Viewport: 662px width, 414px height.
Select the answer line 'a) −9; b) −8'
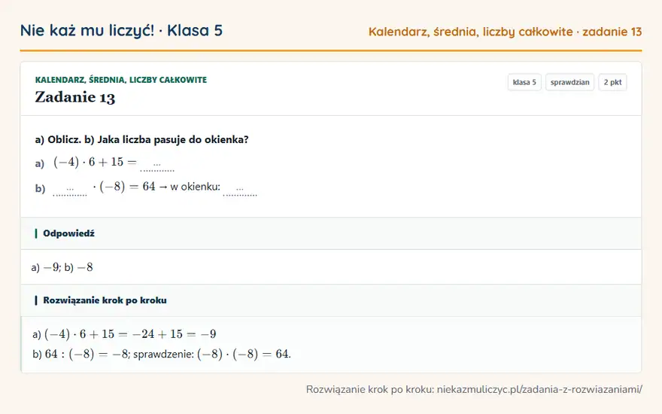pos(62,267)
